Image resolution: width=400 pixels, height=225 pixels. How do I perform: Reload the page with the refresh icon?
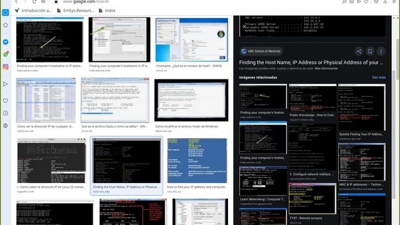point(34,1)
